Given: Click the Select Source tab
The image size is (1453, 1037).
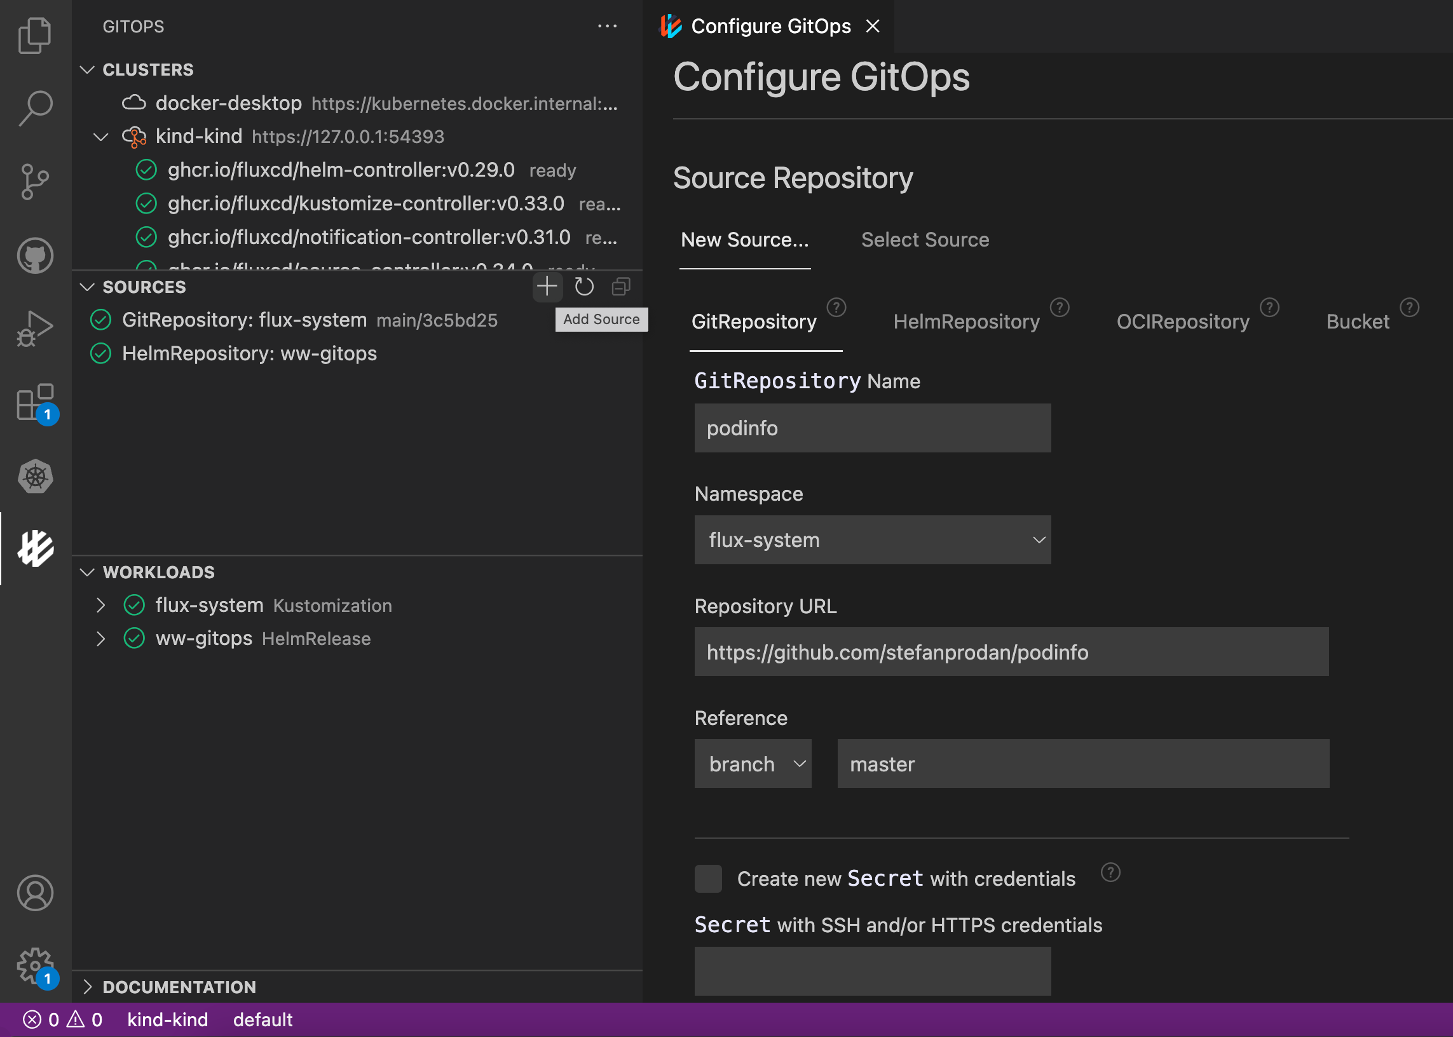Looking at the screenshot, I should click(925, 238).
